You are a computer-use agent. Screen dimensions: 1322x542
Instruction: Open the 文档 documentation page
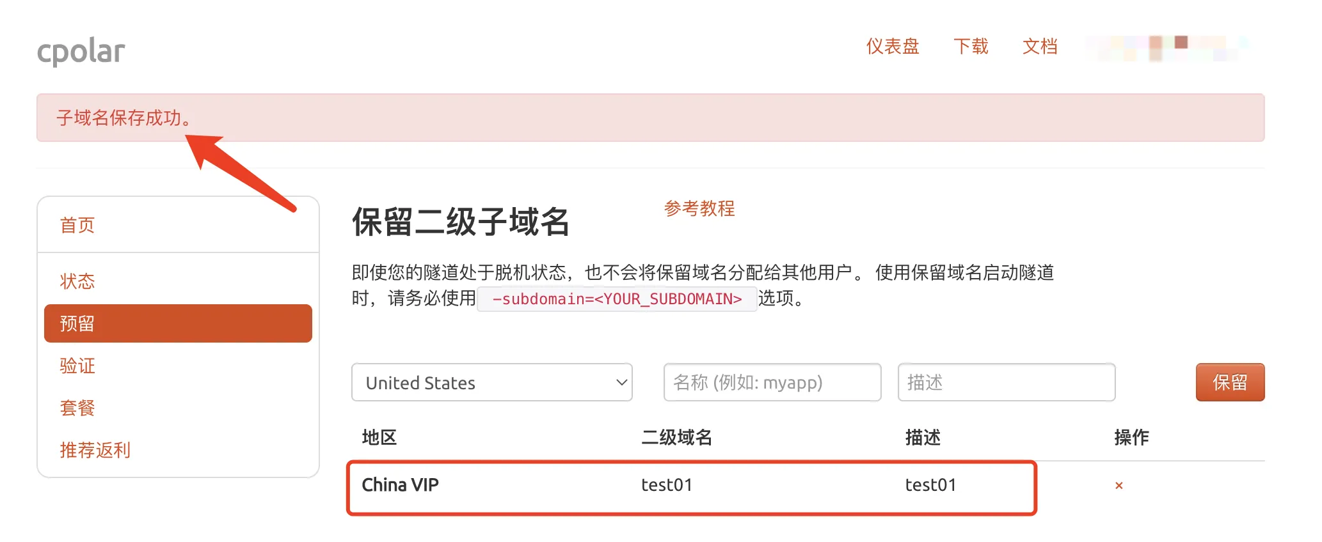point(1040,47)
